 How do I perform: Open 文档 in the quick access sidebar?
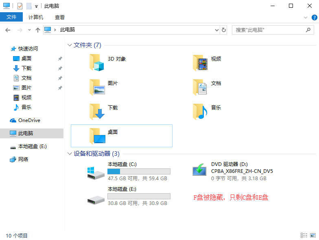(x=26, y=78)
